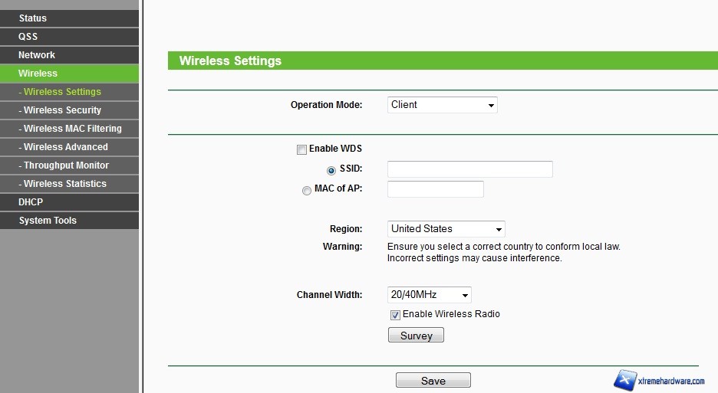Focus the MAC of AP input field
This screenshot has width=718, height=393.
[x=435, y=189]
